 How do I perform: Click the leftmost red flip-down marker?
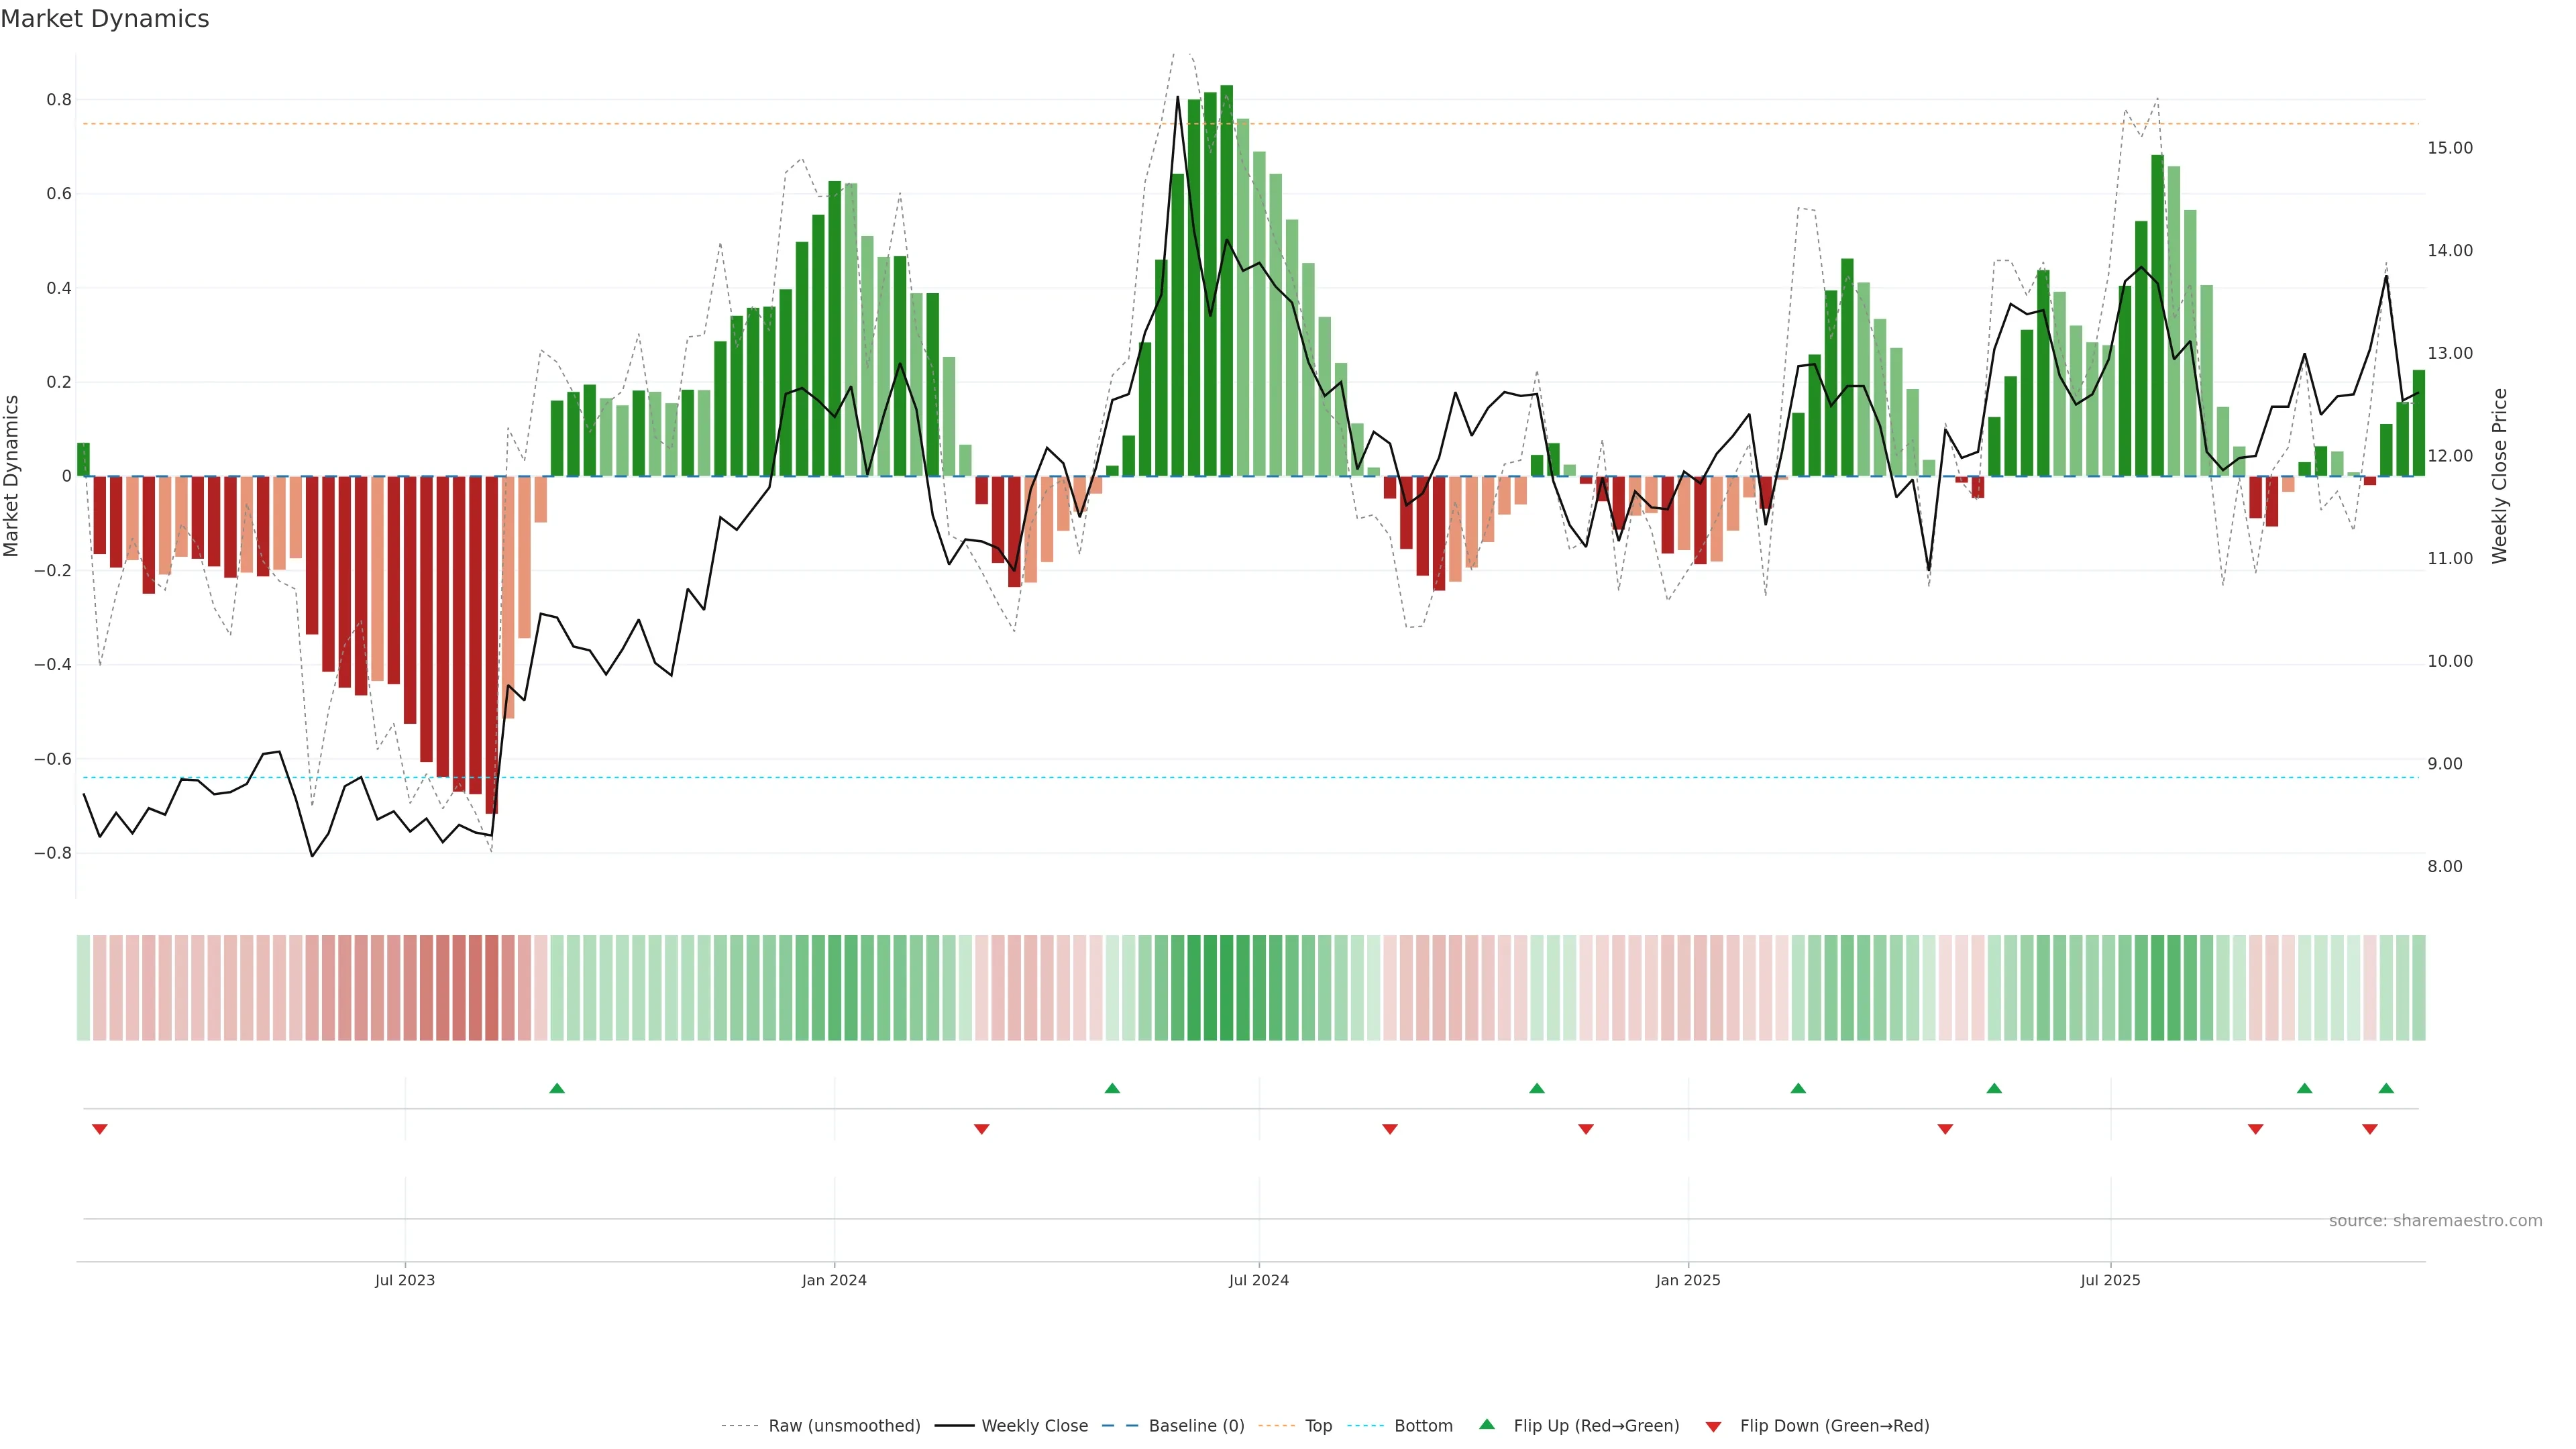pyautogui.click(x=99, y=1129)
